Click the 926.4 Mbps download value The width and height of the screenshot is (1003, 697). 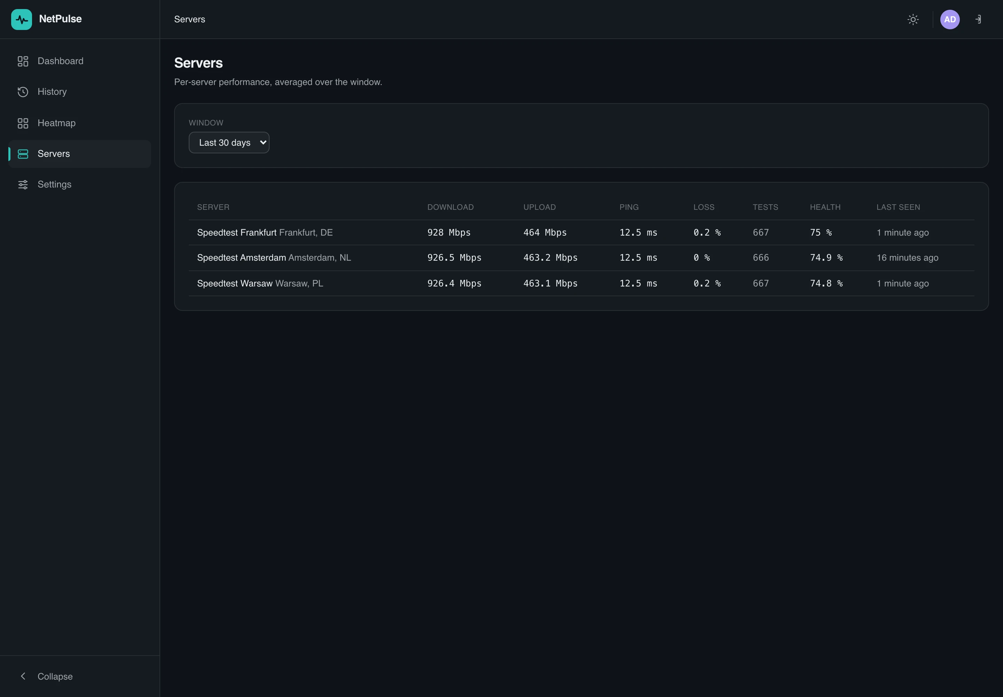tap(454, 283)
